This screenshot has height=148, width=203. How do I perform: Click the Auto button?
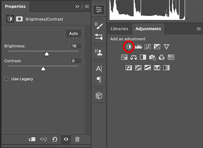pyautogui.click(x=73, y=34)
